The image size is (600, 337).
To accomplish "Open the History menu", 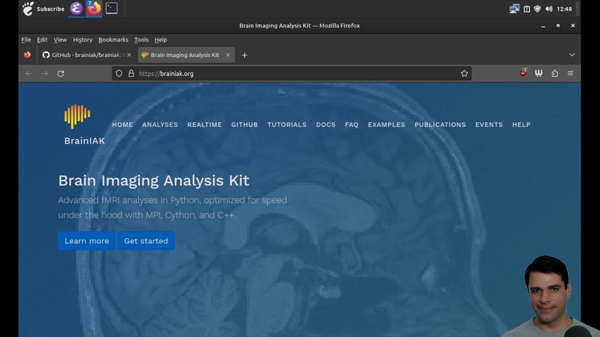I will 82,40.
